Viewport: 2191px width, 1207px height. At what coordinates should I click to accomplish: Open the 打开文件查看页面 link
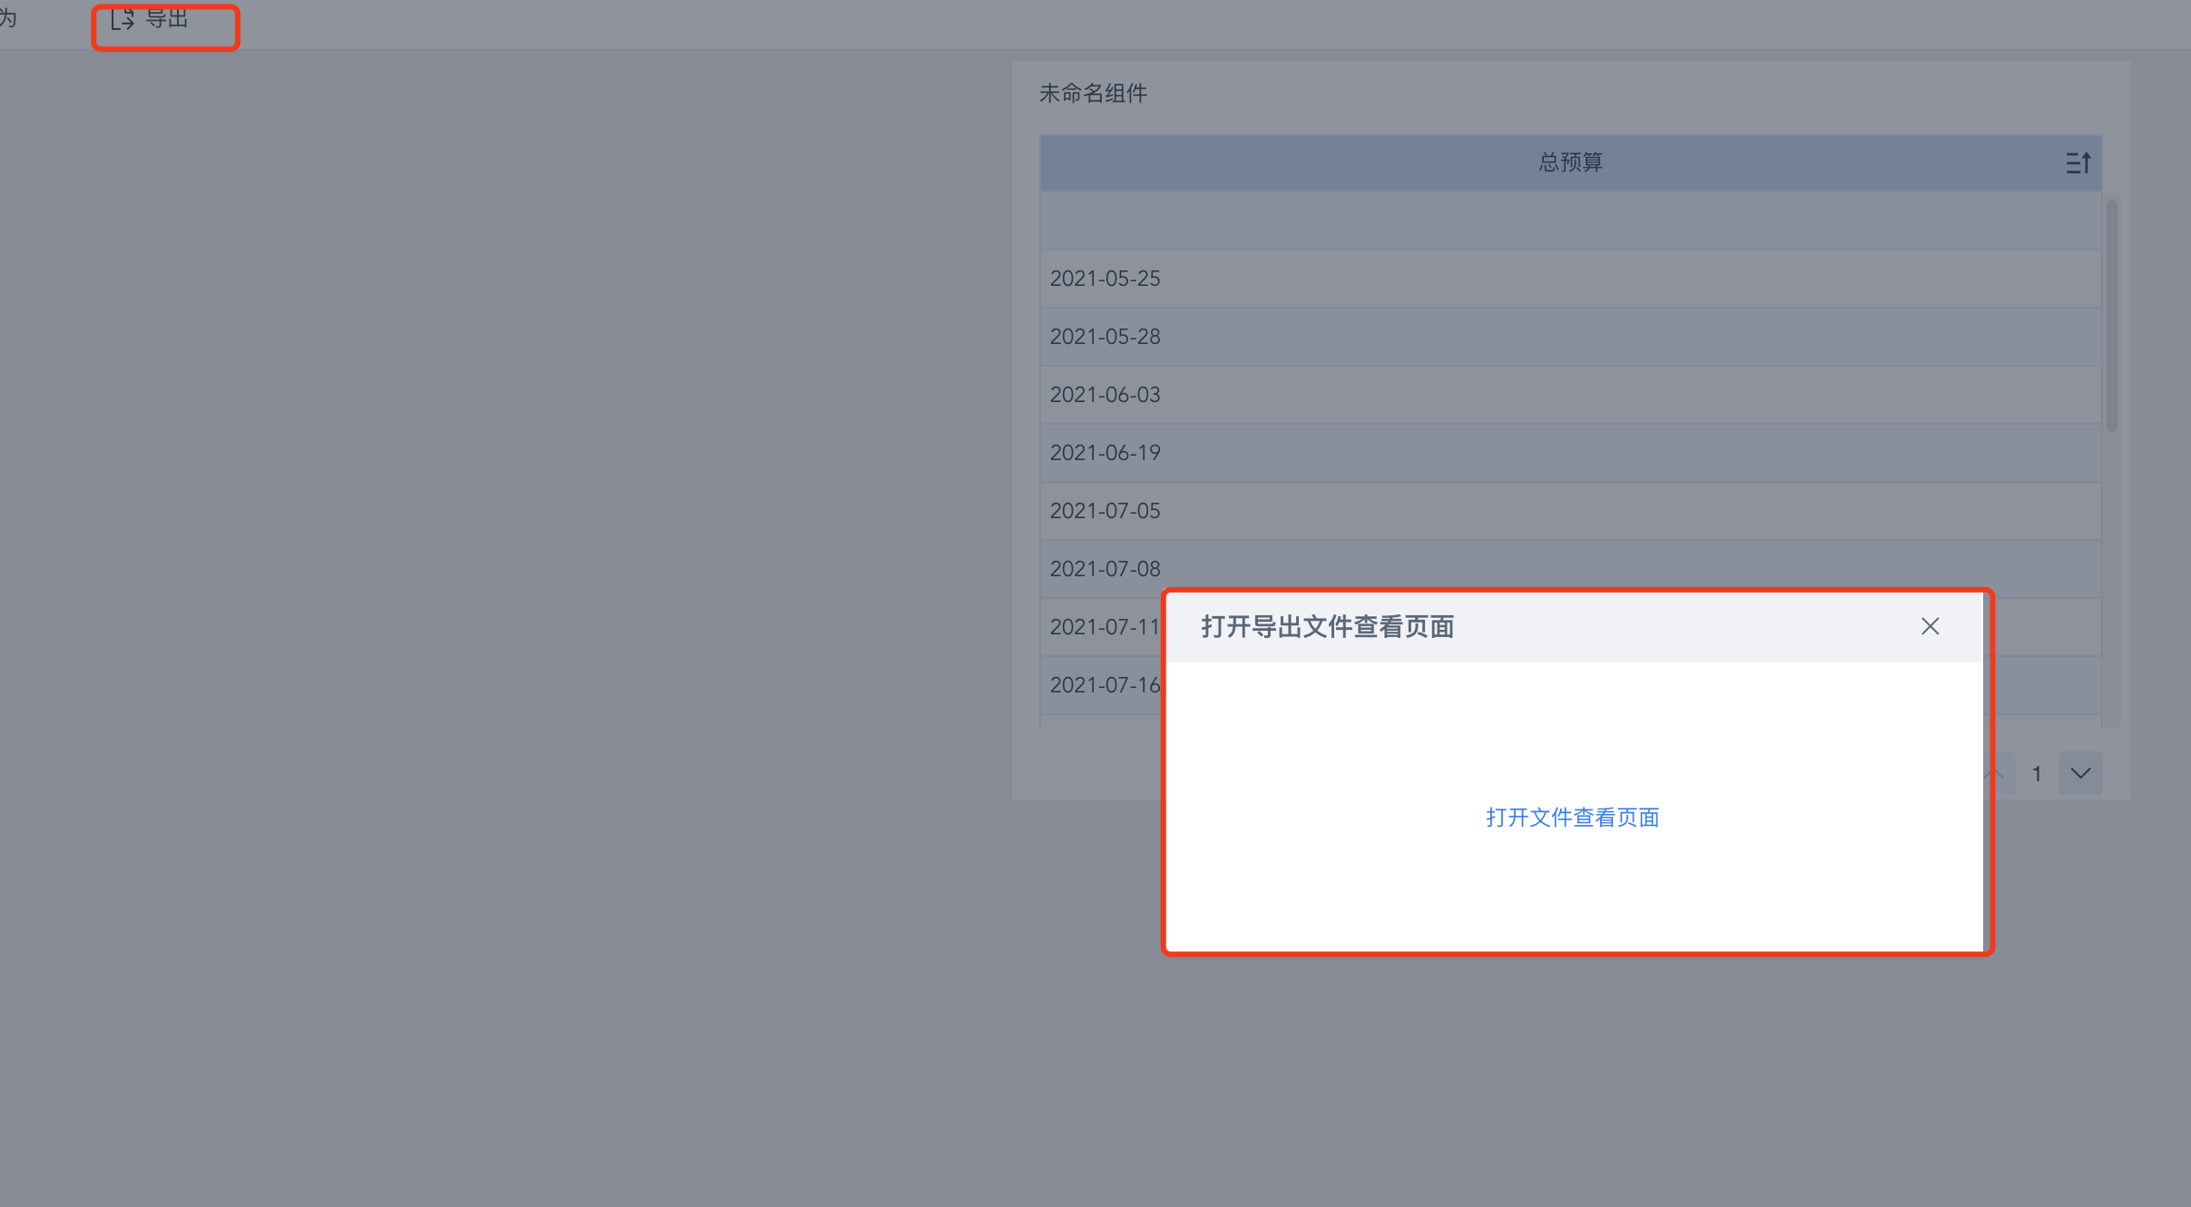(1572, 817)
